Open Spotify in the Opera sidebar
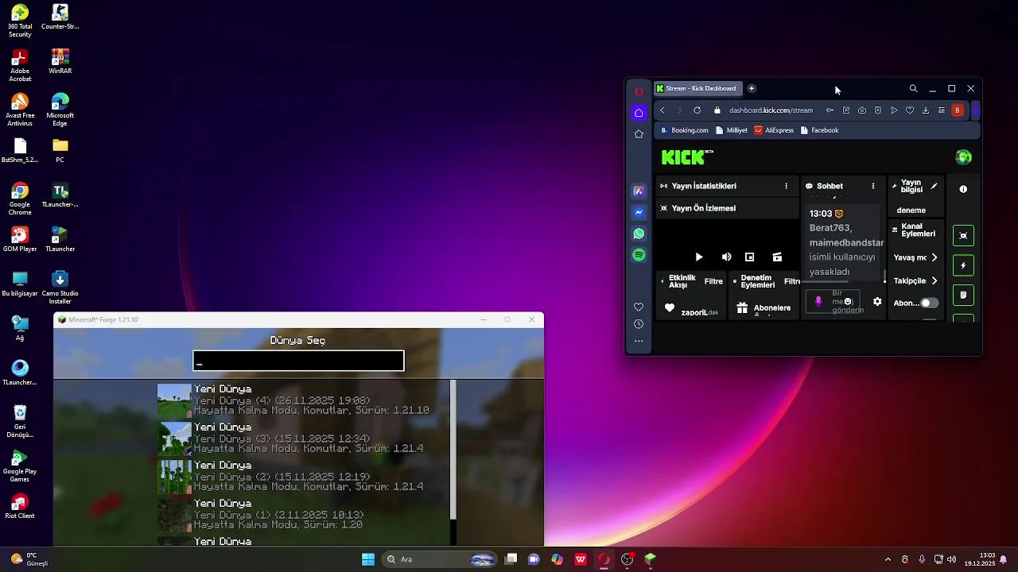 639,255
